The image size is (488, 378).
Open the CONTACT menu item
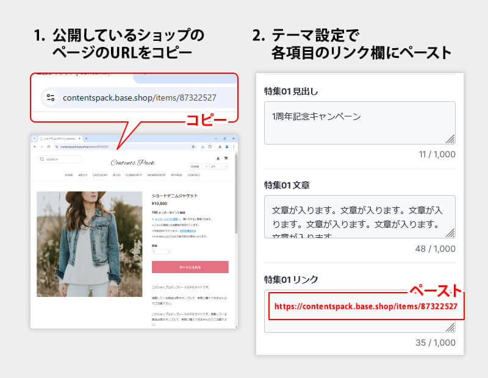click(194, 175)
